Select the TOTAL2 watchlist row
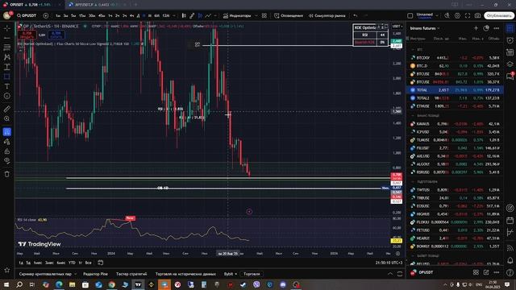The width and height of the screenshot is (516, 290). click(455, 98)
